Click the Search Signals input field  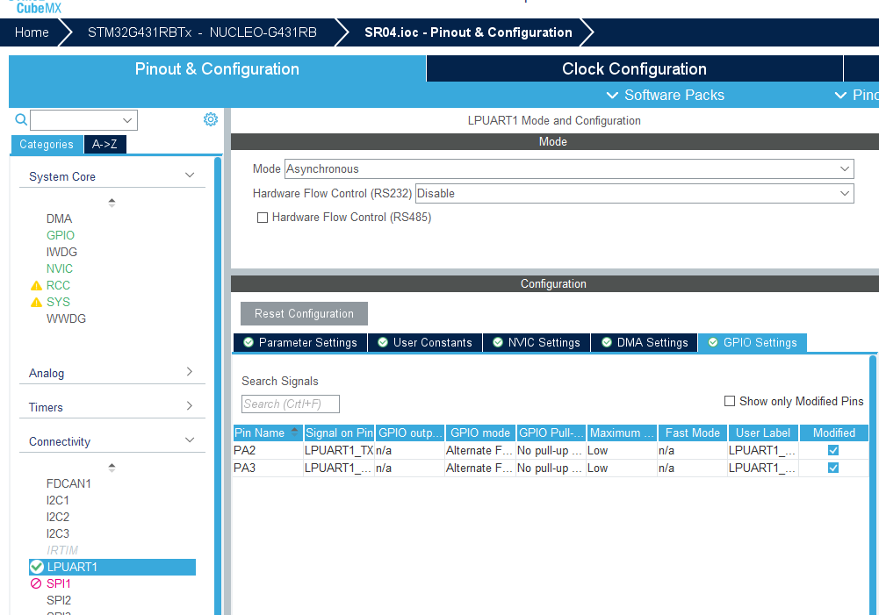(291, 404)
